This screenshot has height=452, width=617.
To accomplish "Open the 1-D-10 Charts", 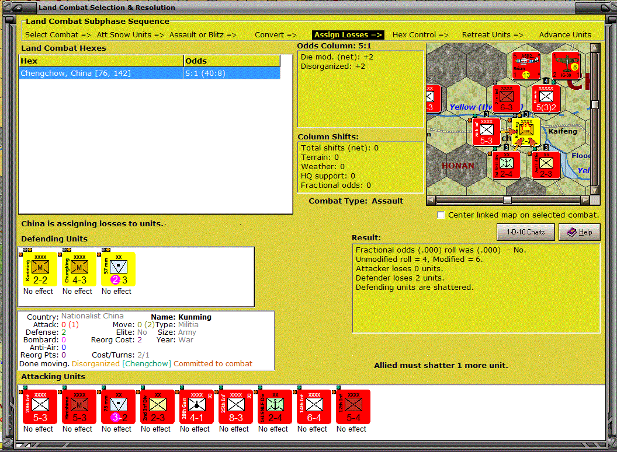I will coord(526,232).
